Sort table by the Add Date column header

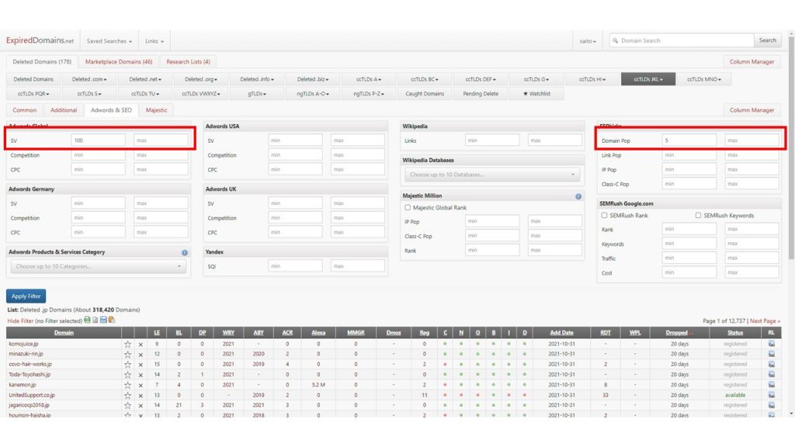coord(561,333)
